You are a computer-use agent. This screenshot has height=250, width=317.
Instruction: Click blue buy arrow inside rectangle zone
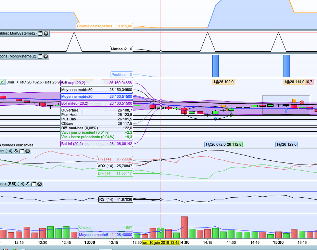click(286, 110)
